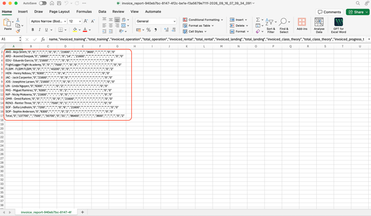Click the Home icon in title bar
Image resolution: width=371 pixels, height=216 pixels.
click(52, 3)
